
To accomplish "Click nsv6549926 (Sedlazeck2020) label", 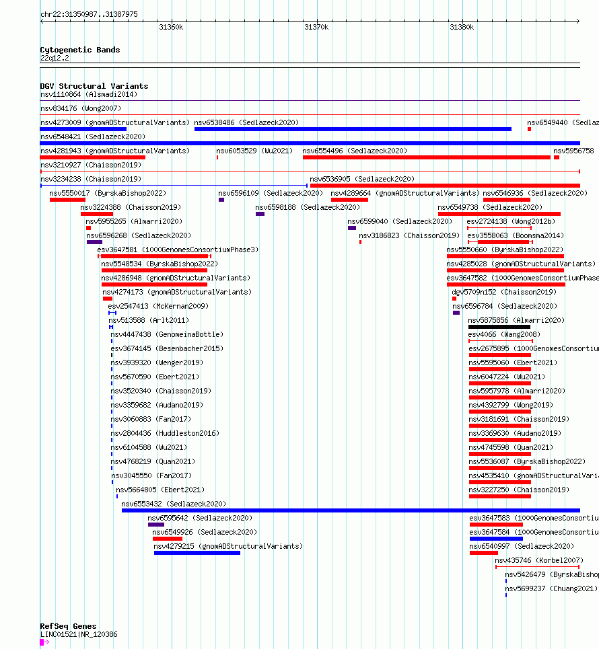I will pos(205,532).
